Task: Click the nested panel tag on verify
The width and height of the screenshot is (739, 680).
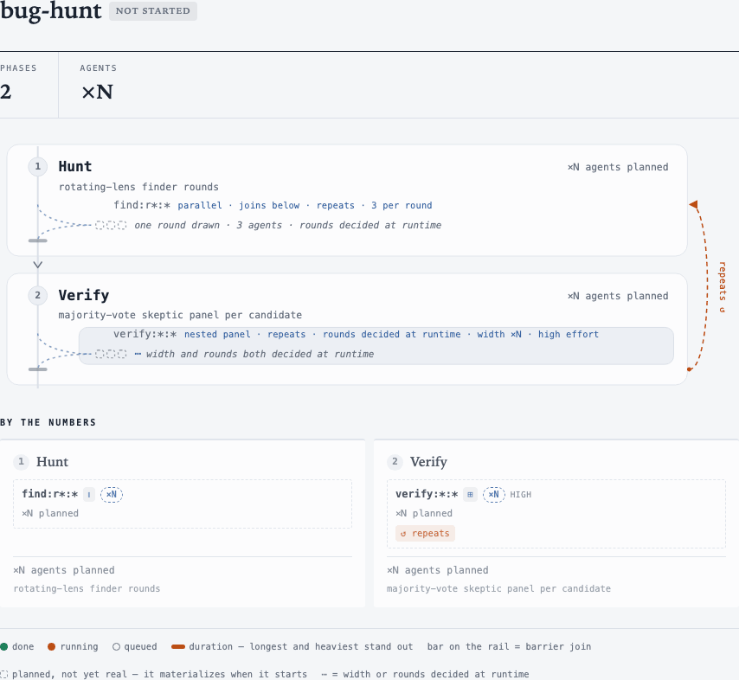Action: pos(217,334)
